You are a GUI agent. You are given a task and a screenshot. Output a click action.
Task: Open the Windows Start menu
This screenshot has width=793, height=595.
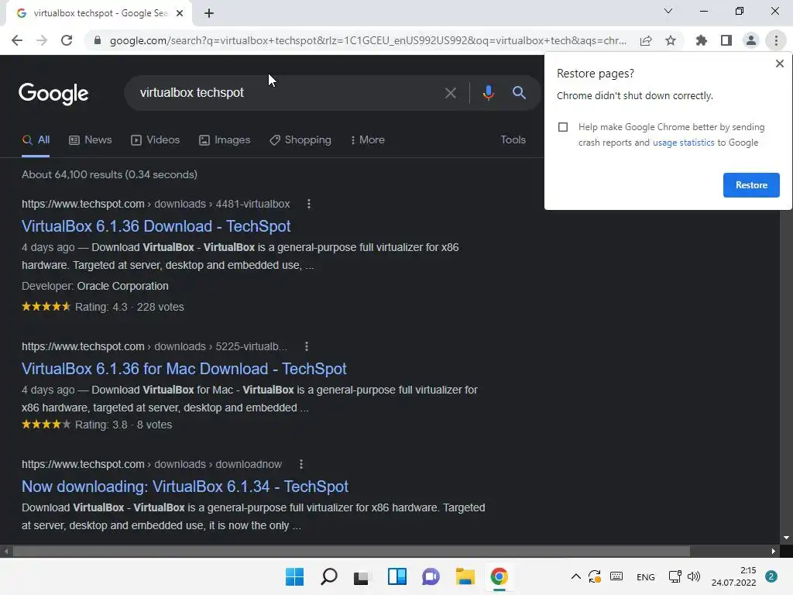pos(294,576)
